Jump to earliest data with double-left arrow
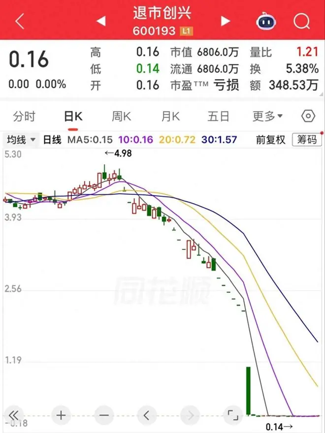 (x=14, y=415)
